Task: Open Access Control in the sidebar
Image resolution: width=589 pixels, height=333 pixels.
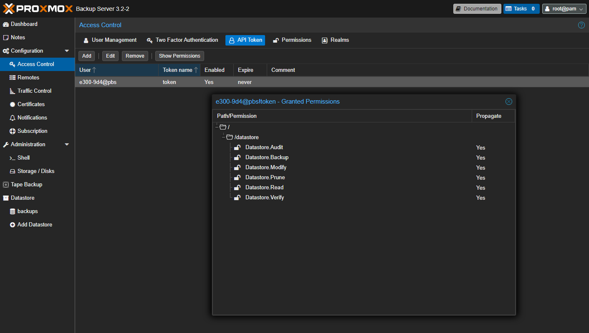Action: click(37, 64)
